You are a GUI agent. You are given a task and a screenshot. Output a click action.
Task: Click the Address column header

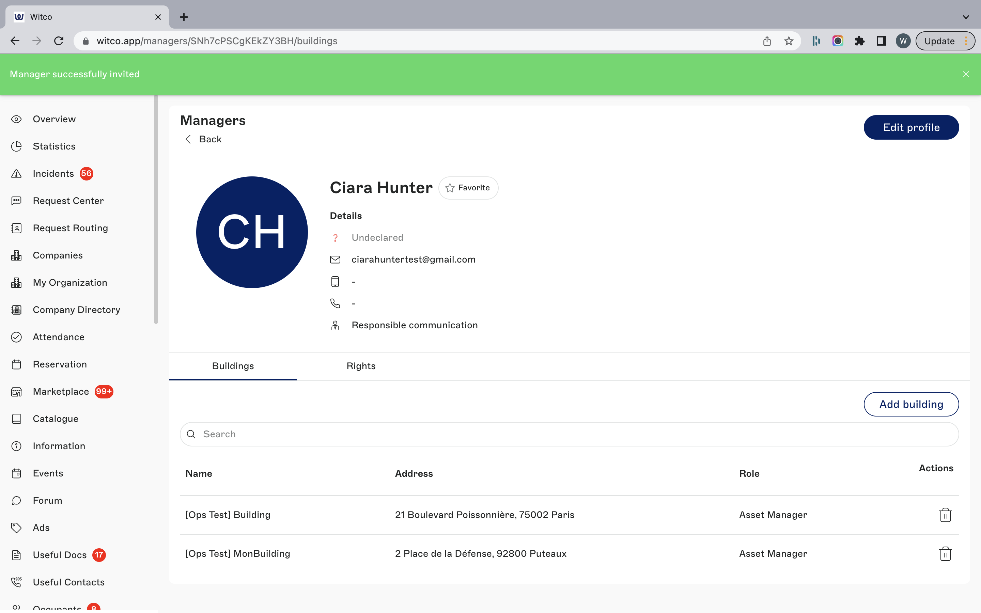click(x=414, y=473)
